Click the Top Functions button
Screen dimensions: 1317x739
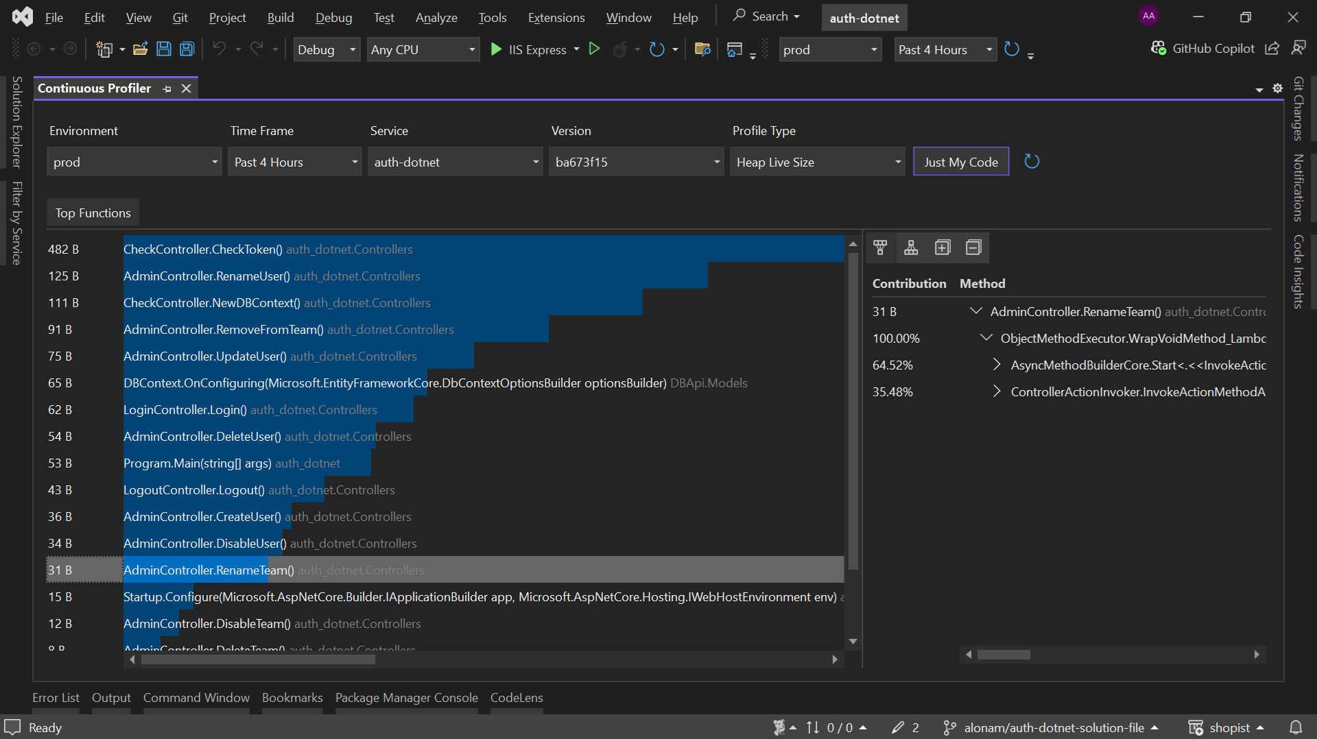click(x=92, y=213)
